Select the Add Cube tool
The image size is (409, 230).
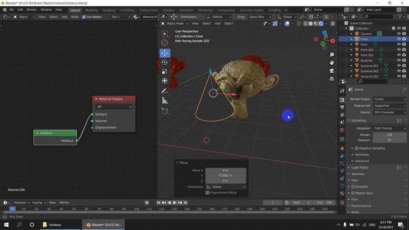(165, 111)
